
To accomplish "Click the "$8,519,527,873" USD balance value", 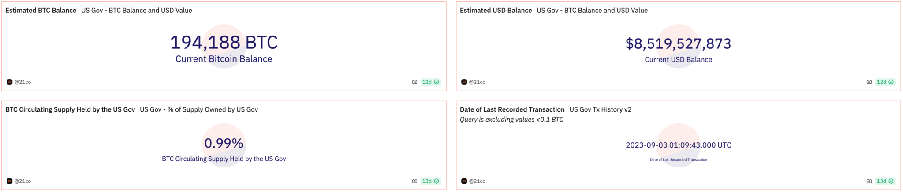I will [x=678, y=43].
